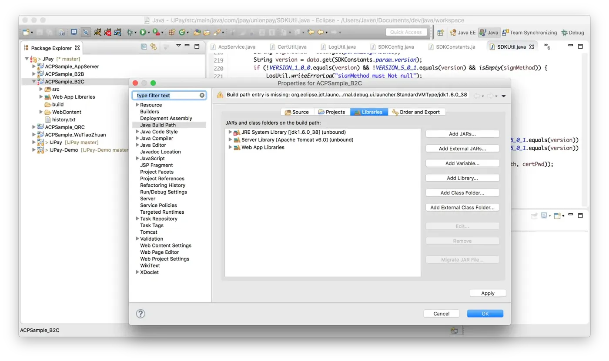Click the Restart Tomcat toolbar icon

click(x=117, y=32)
